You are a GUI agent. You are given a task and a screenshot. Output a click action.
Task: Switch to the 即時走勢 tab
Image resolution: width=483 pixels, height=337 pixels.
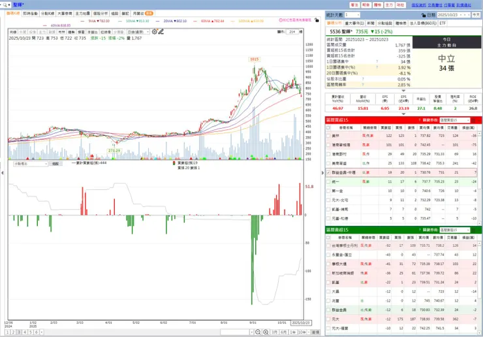click(x=30, y=14)
